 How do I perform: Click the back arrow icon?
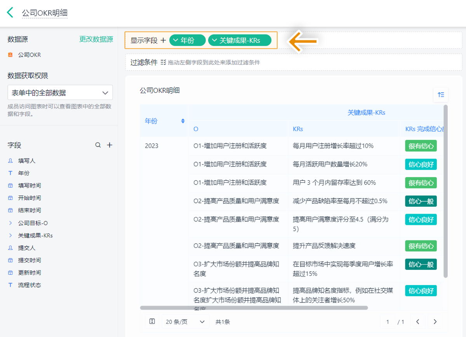pyautogui.click(x=10, y=12)
